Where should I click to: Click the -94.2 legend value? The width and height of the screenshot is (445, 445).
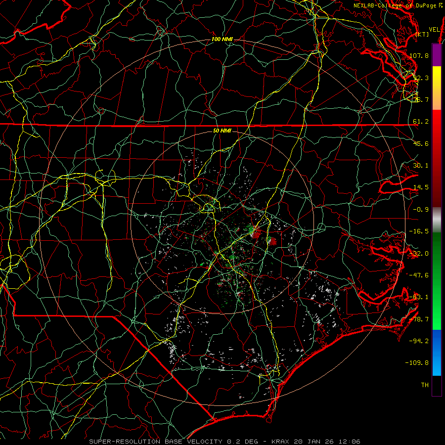pyautogui.click(x=419, y=341)
